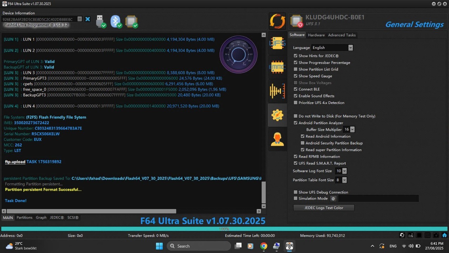449x253 pixels.
Task: Click the sync arrows icon in status bar
Action: 402,235
